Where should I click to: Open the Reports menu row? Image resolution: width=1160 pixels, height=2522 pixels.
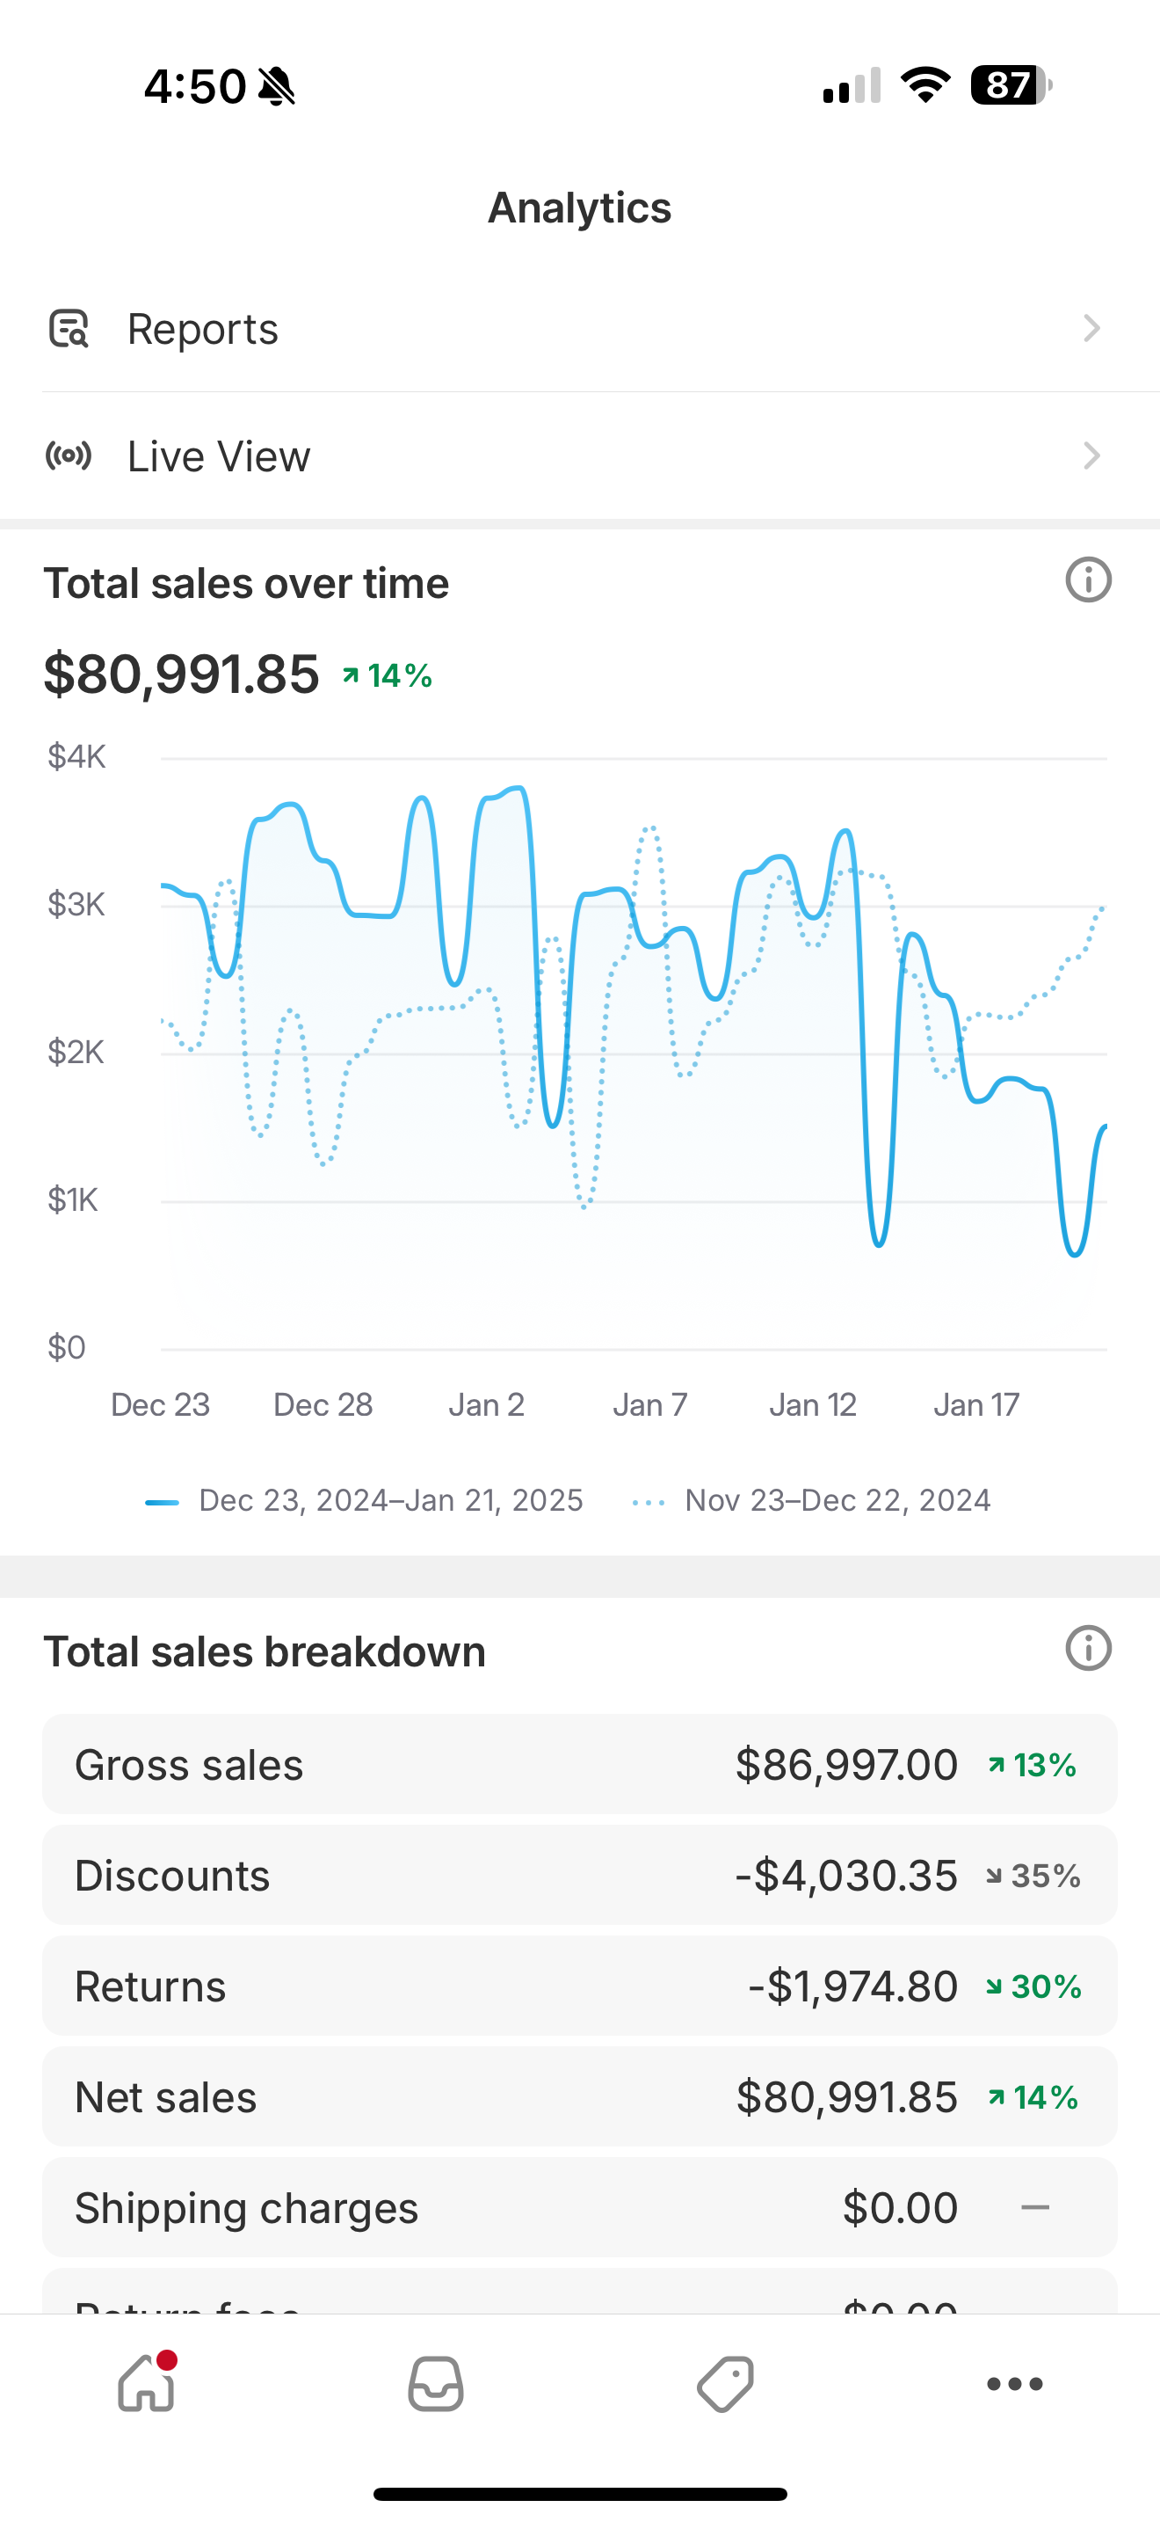579,329
